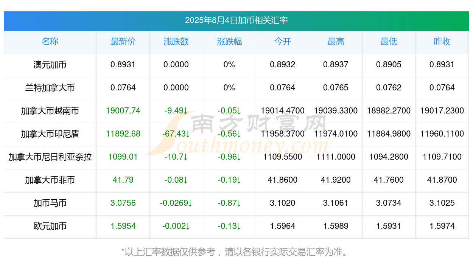Click the -67.43 change amount cell
The width and height of the screenshot is (473, 264).
point(176,134)
